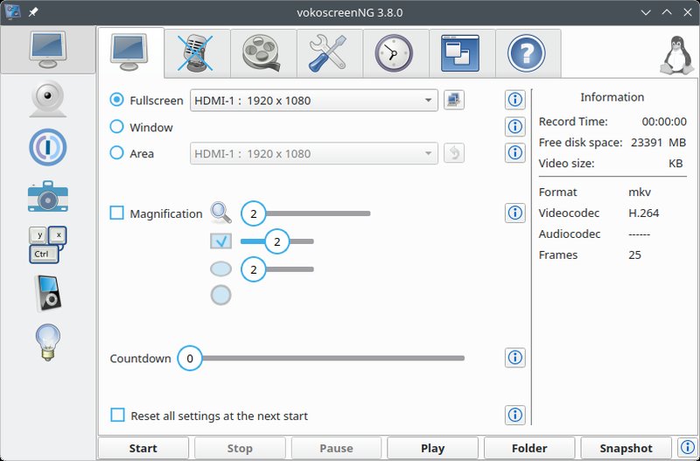Image resolution: width=700 pixels, height=461 pixels.
Task: Open the Fullscreen HDMI-1 display dropdown
Action: coord(313,101)
